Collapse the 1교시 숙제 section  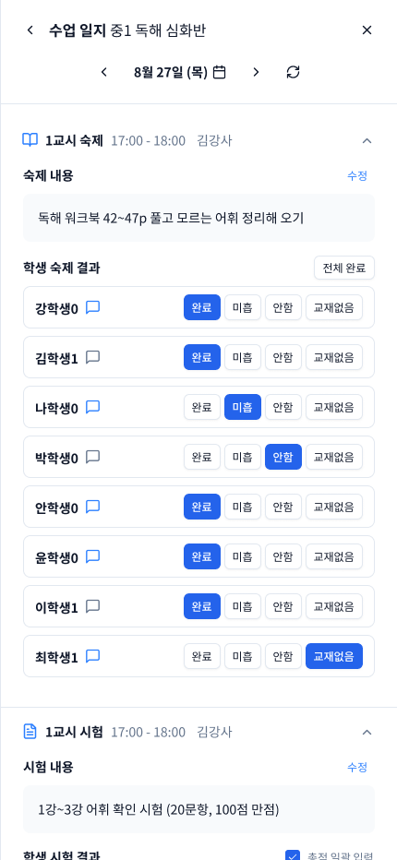pos(367,141)
